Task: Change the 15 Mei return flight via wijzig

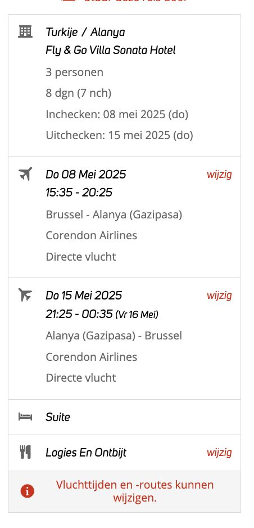Action: point(219,296)
